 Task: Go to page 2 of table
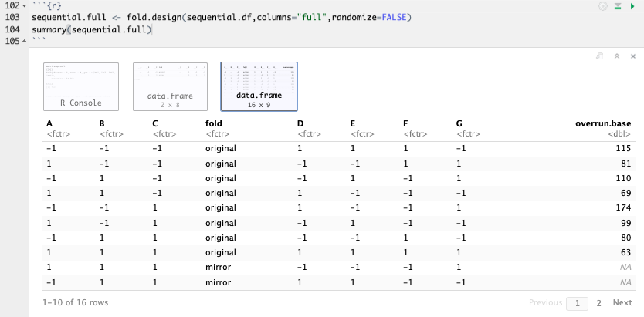[598, 303]
